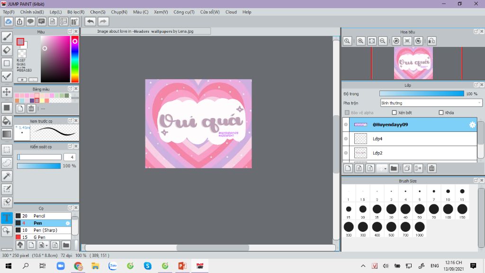Screen dimensions: 485x273
Task: Tick the Khóa lock checkbox
Action: pos(441,113)
